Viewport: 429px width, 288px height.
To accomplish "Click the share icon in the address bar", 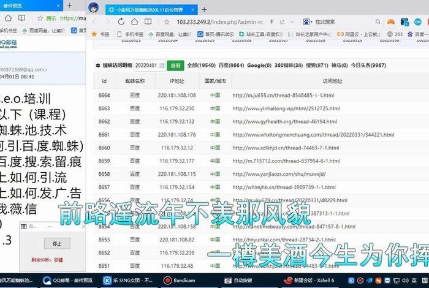I will pos(282,22).
